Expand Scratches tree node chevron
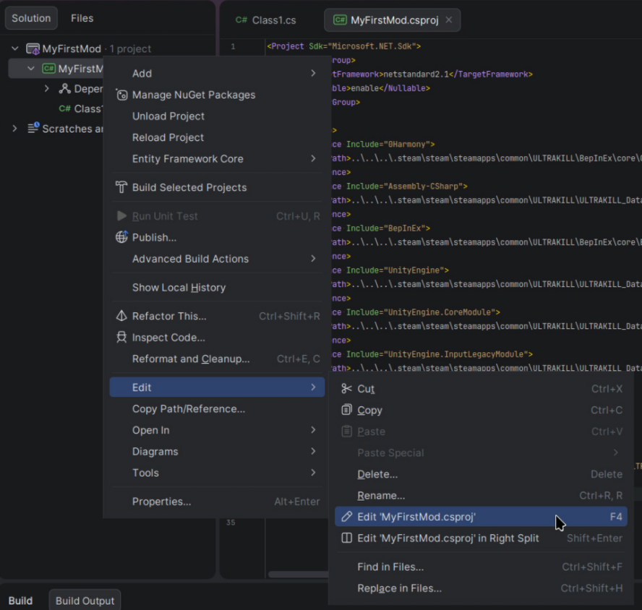The image size is (642, 610). pyautogui.click(x=14, y=129)
